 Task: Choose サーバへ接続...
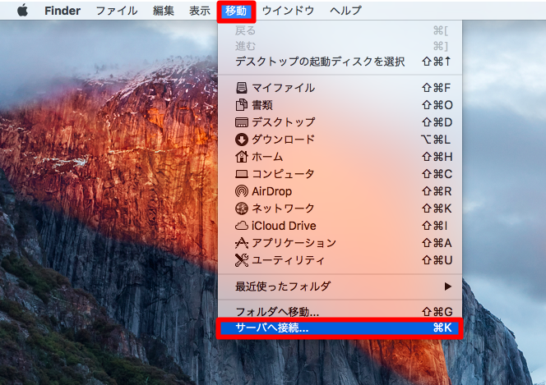[340, 328]
